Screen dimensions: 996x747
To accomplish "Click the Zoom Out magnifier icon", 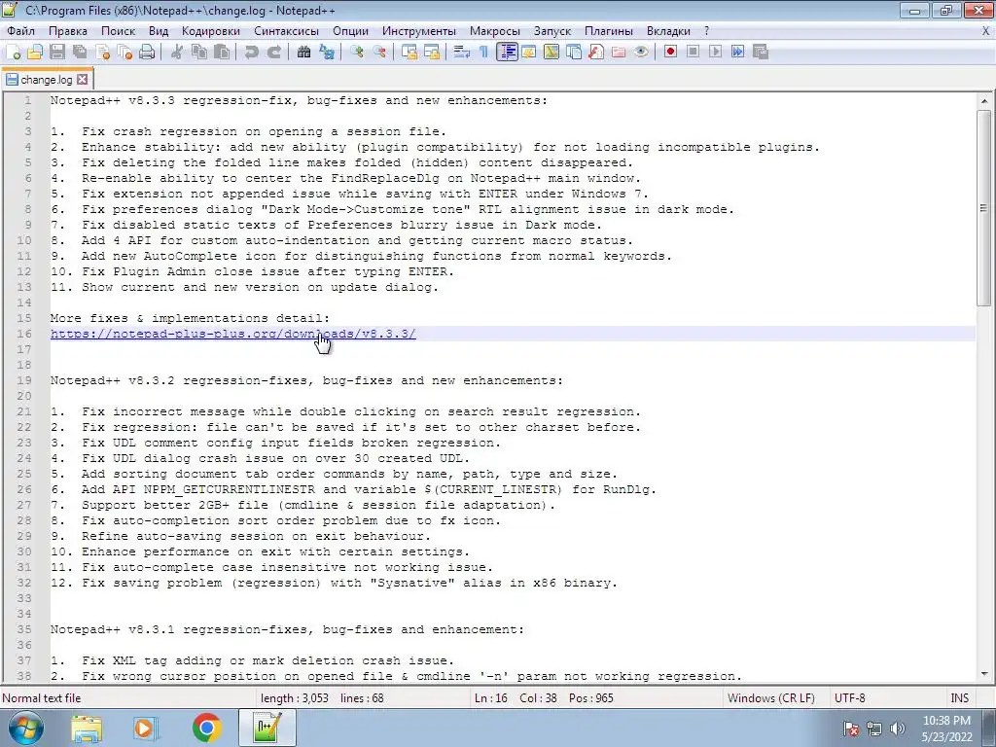I will [x=379, y=53].
